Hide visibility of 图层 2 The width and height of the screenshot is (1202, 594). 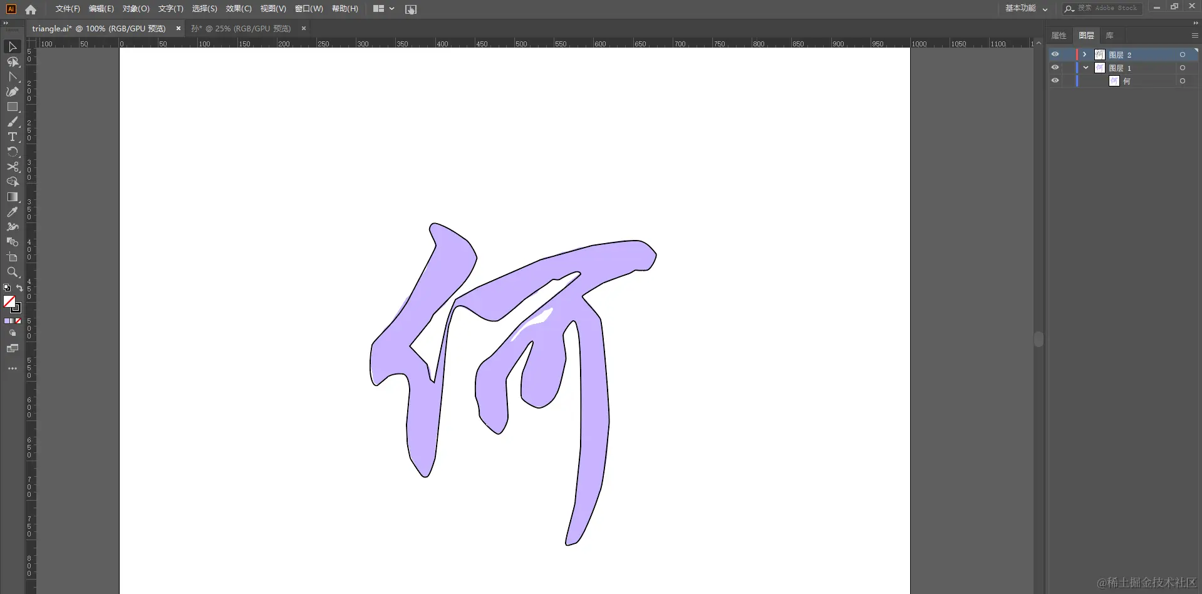pyautogui.click(x=1055, y=55)
